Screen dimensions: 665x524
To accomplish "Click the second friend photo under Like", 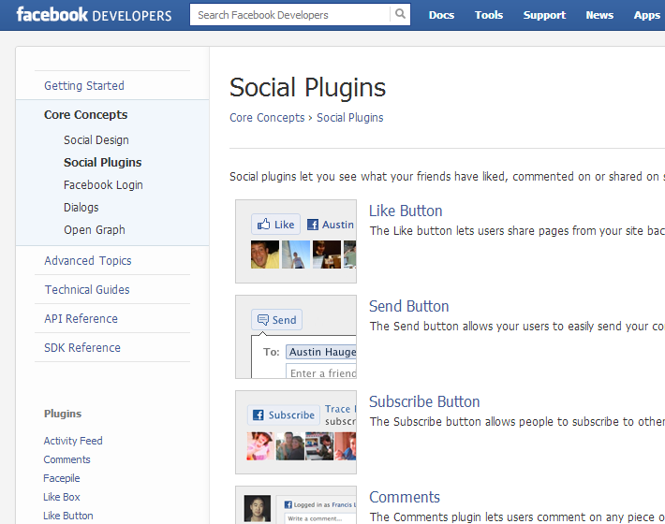I will coord(296,255).
